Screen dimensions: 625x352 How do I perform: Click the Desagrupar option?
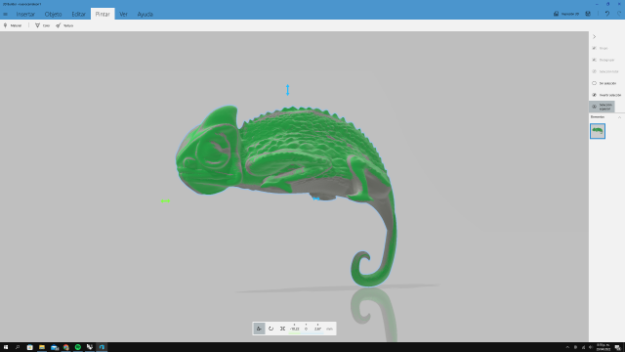coord(604,60)
